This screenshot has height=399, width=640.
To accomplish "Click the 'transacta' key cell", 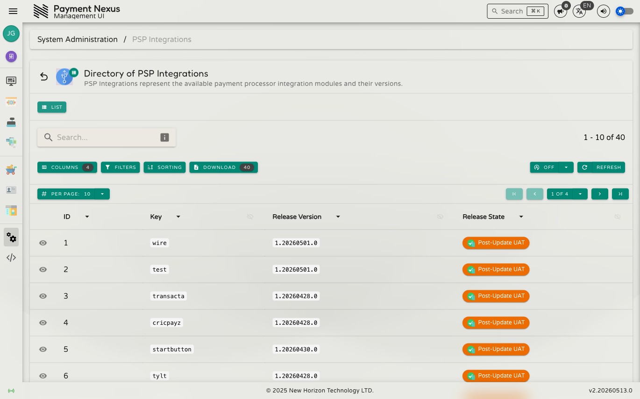I will pos(168,296).
